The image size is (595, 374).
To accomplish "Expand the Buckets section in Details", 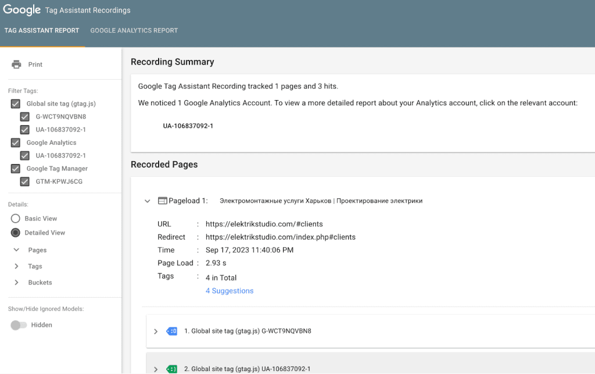I will (15, 282).
